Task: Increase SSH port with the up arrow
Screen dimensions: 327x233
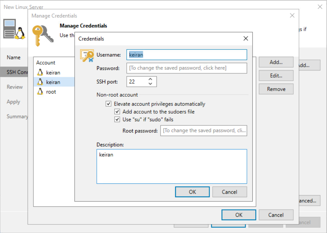Action: click(150, 79)
